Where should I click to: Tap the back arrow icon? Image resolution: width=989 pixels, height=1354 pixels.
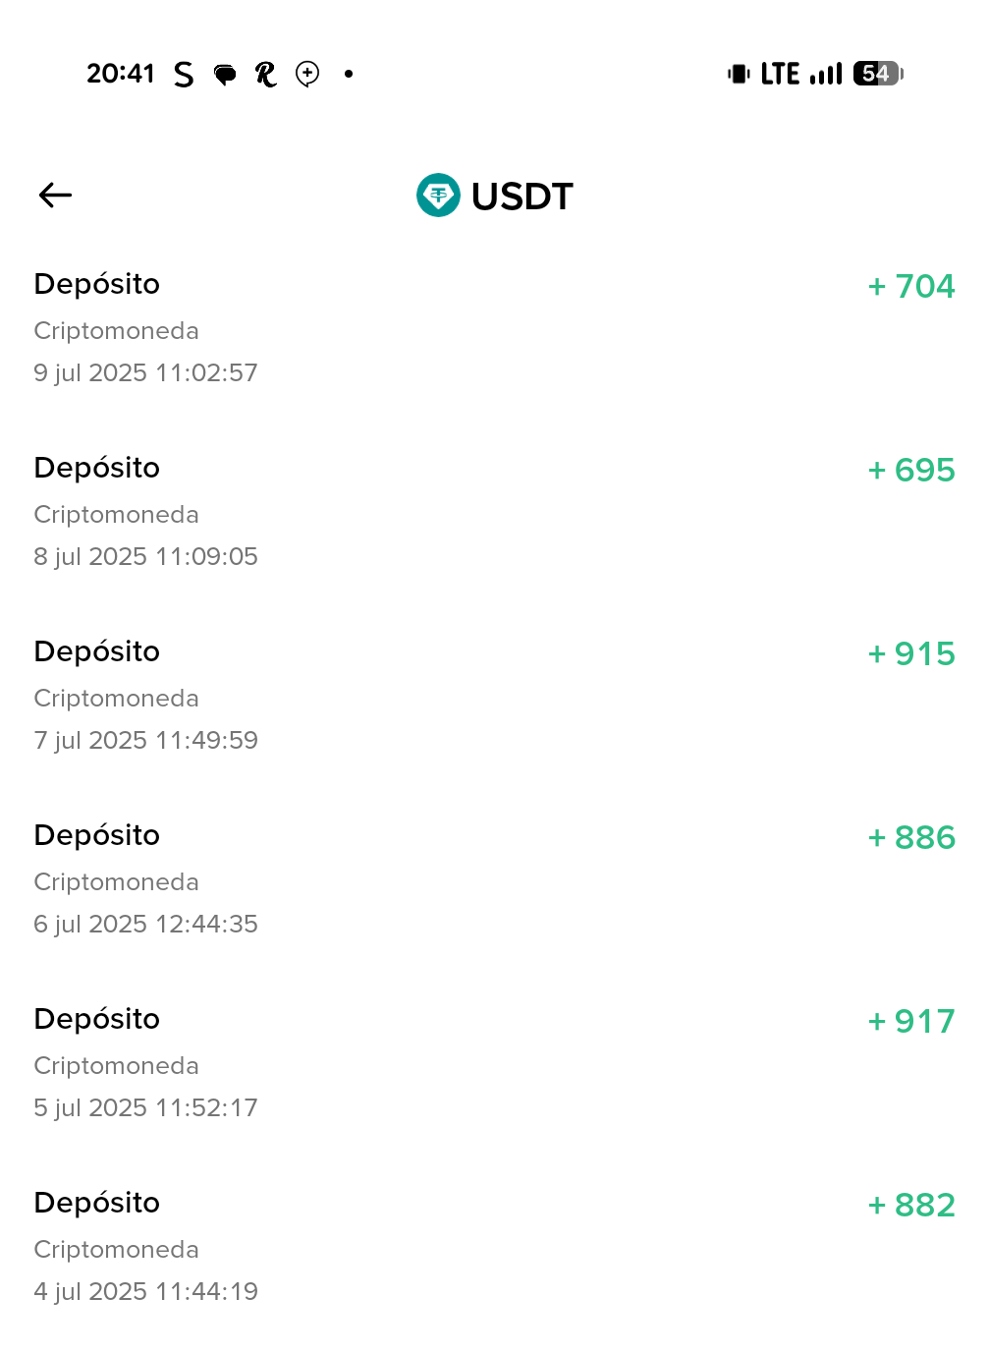[x=55, y=196]
